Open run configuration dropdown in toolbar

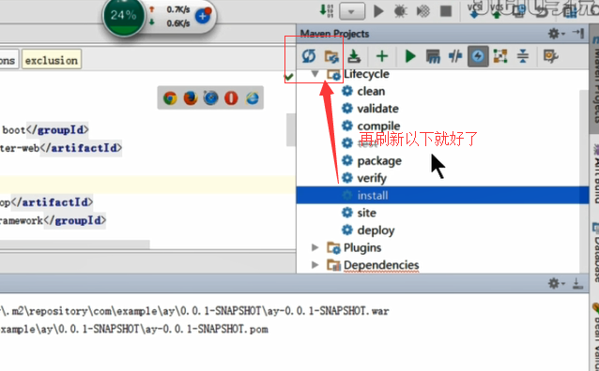(351, 11)
